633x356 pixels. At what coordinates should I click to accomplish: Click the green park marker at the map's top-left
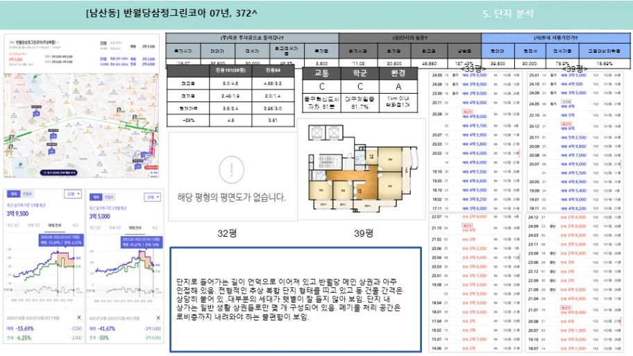coord(35,77)
